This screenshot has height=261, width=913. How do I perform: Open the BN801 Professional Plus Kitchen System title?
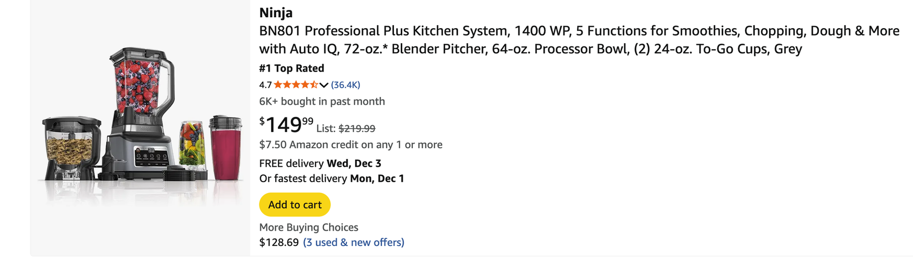pos(579,40)
